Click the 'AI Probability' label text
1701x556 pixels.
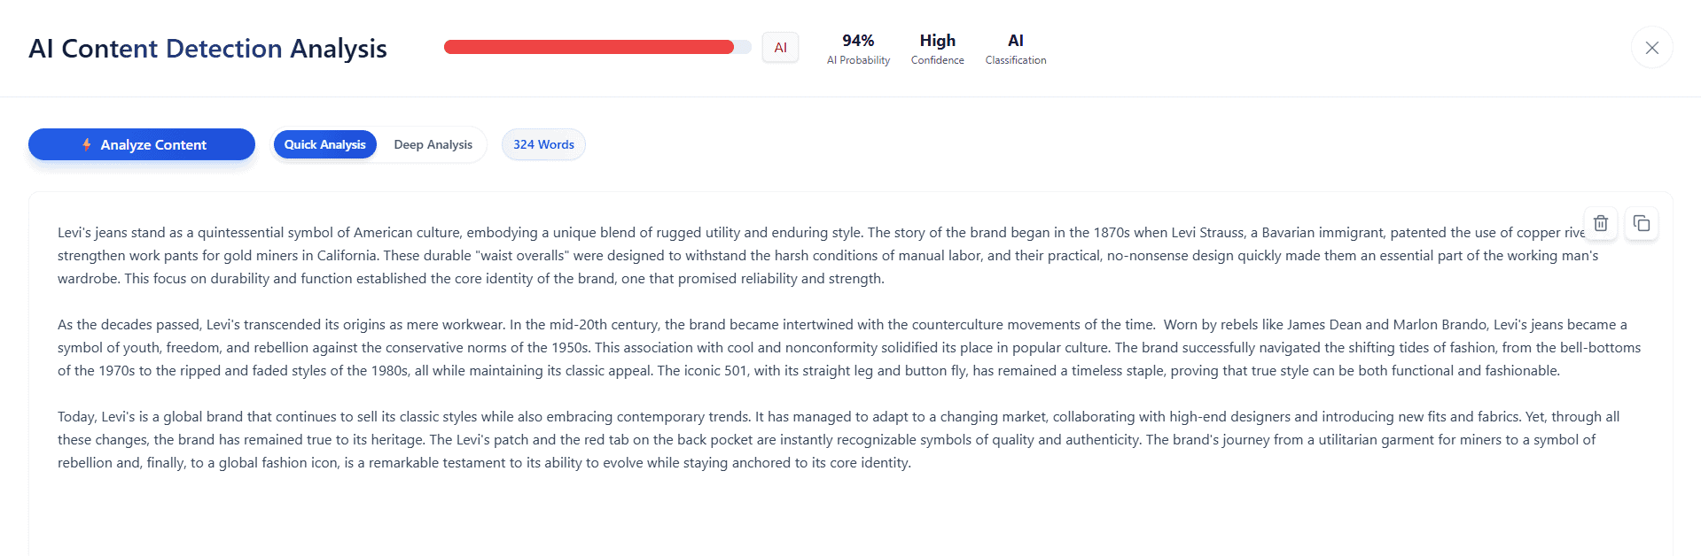tap(858, 60)
